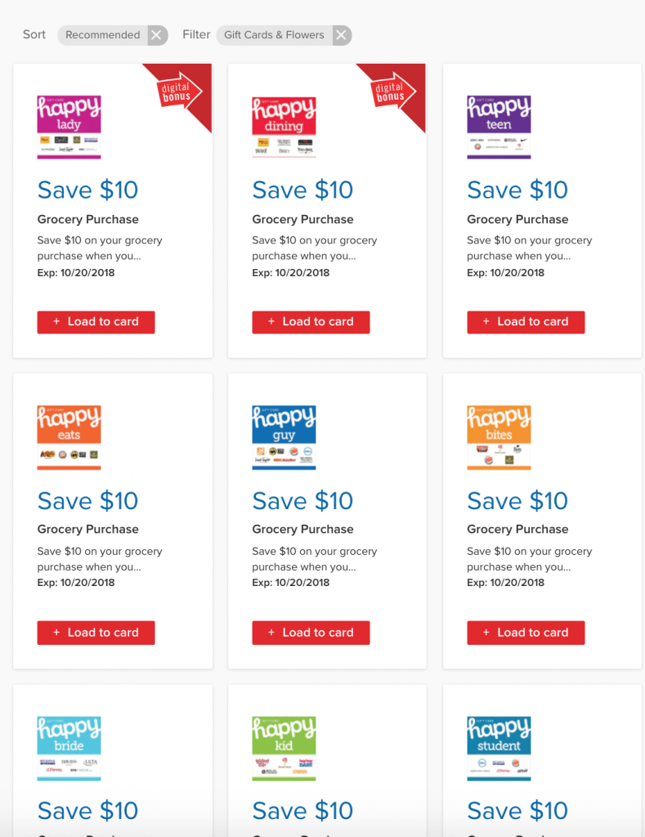Open the Happy Lady gift card image

[69, 127]
